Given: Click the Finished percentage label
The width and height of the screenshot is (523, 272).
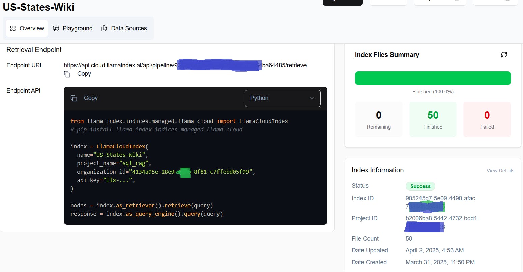Looking at the screenshot, I should (x=433, y=91).
